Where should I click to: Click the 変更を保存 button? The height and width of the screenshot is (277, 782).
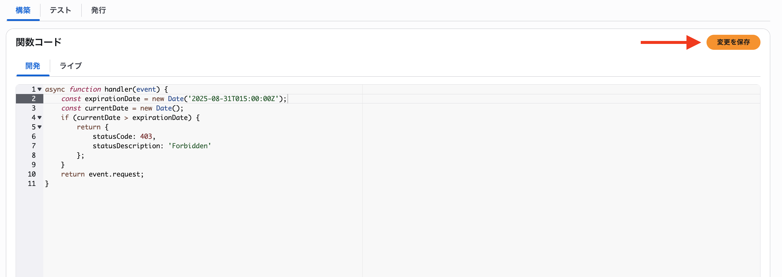coord(733,42)
